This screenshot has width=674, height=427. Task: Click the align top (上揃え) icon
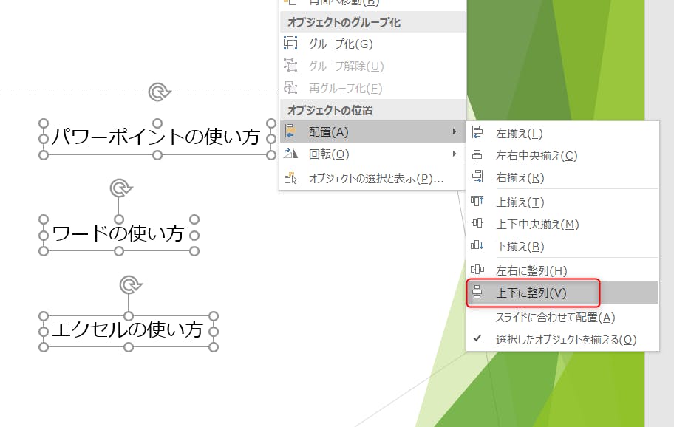(477, 202)
